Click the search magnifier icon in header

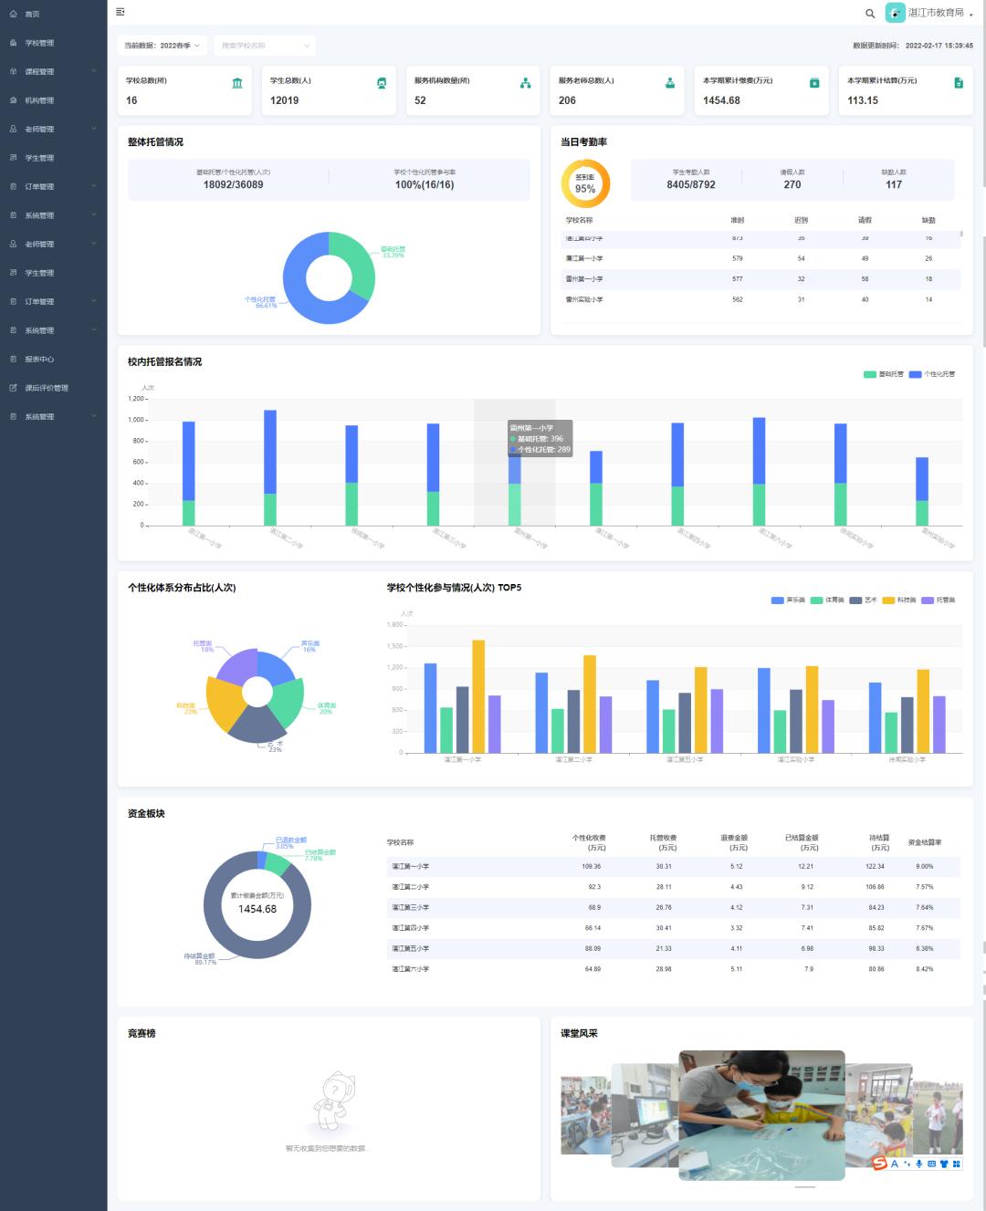click(869, 14)
